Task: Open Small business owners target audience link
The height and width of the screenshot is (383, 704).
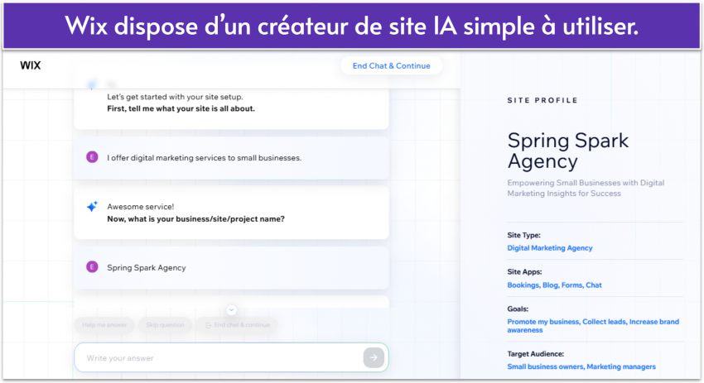Action: point(581,366)
